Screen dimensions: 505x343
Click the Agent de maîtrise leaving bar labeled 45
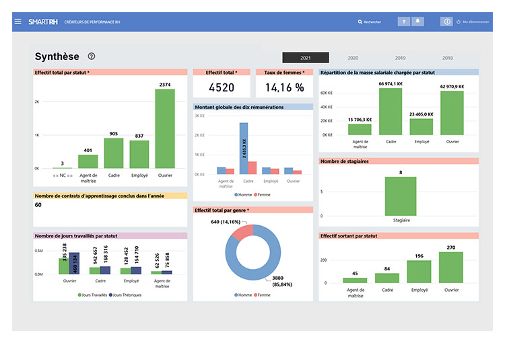(x=355, y=280)
